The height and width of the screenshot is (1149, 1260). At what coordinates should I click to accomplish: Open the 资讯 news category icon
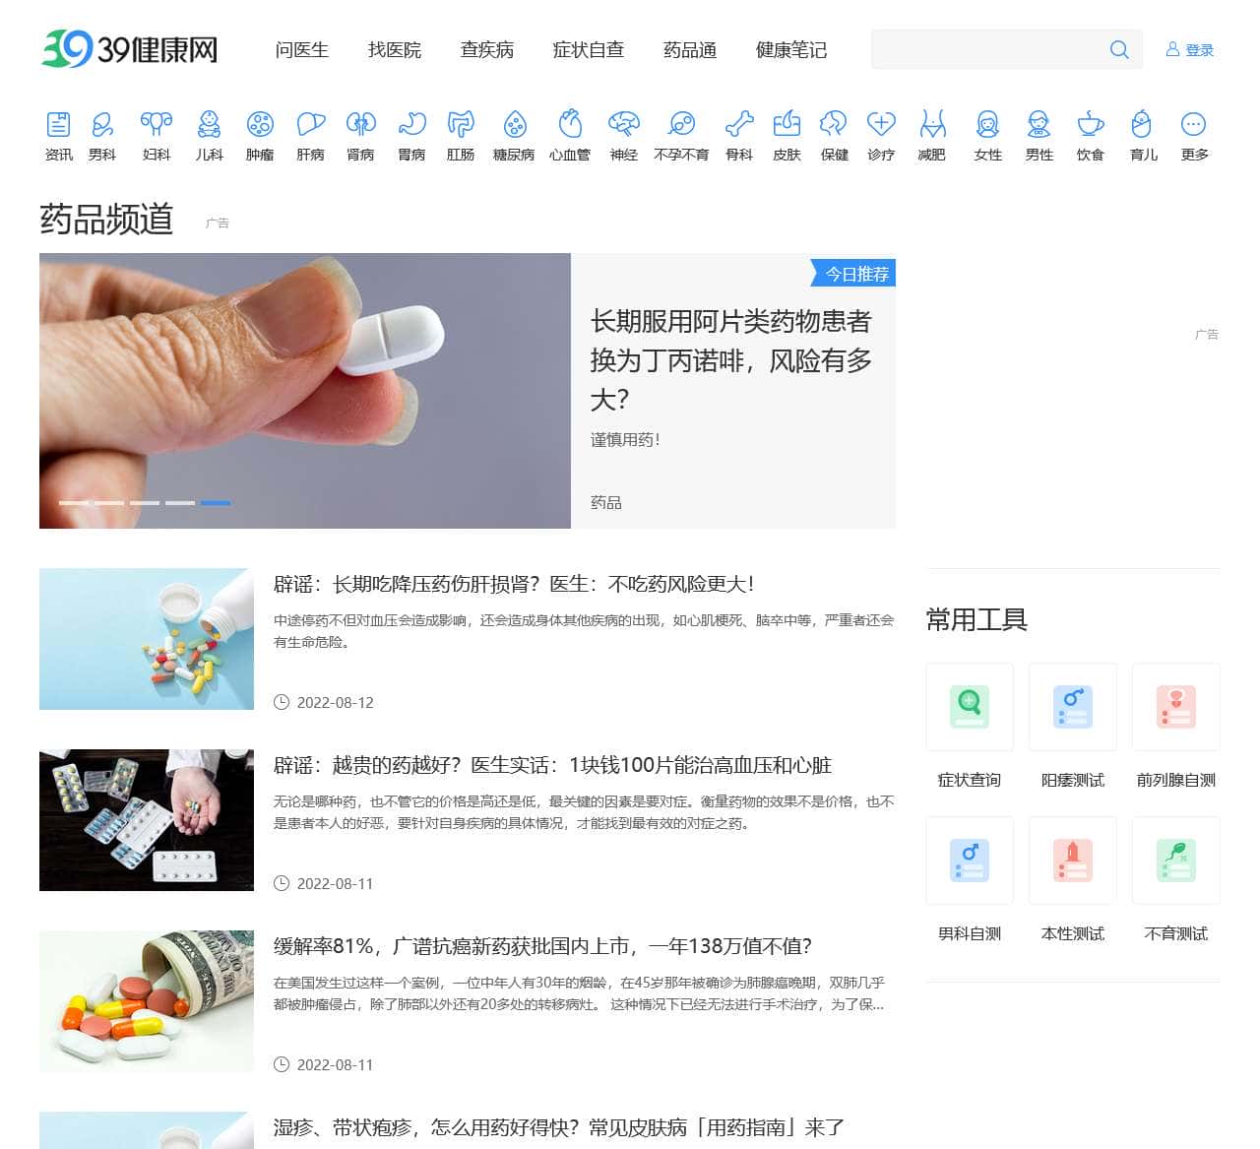click(58, 124)
